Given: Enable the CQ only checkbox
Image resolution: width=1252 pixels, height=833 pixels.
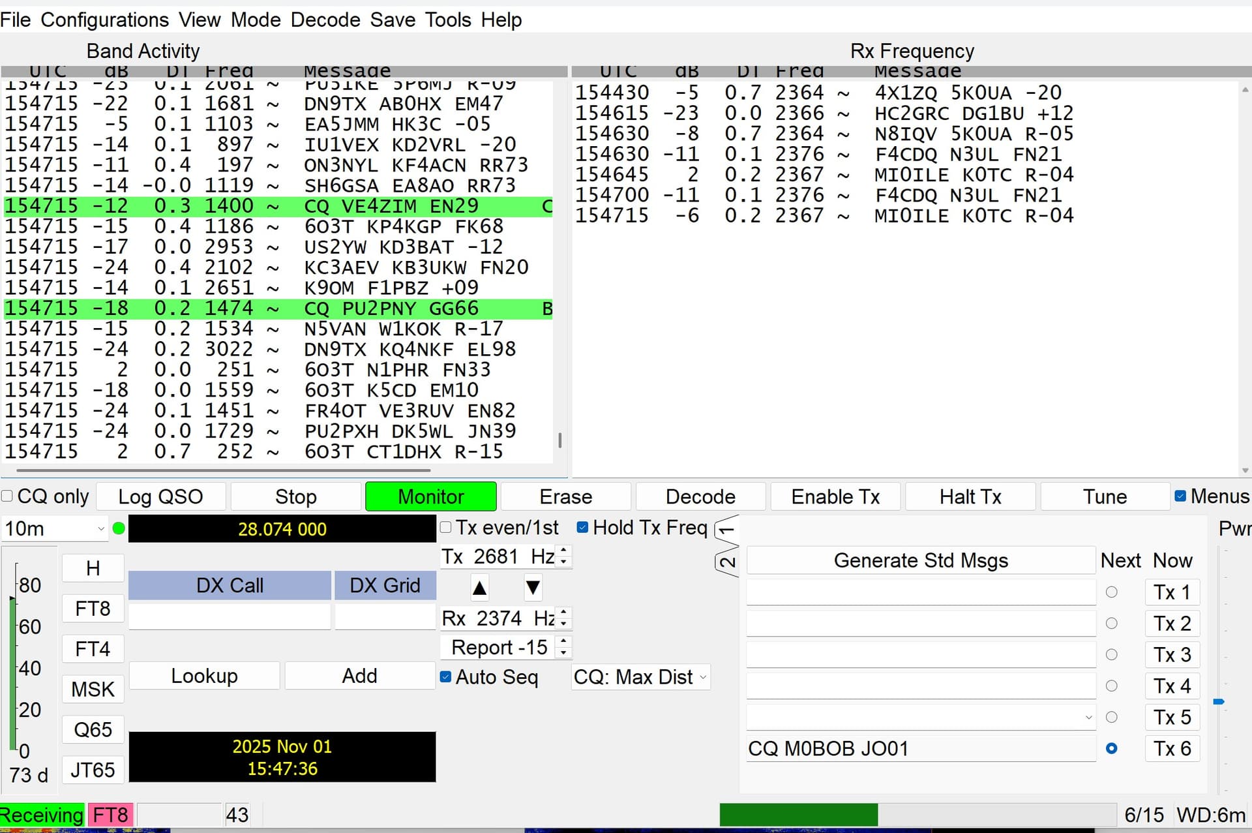Looking at the screenshot, I should click(x=8, y=496).
